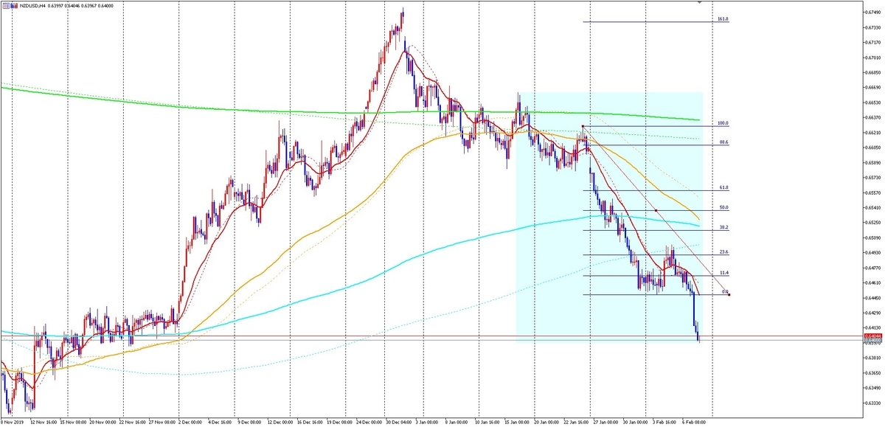Viewport: 885px width, 427px height.
Task: Click the red current price tag on price axis
Action: tap(872, 336)
